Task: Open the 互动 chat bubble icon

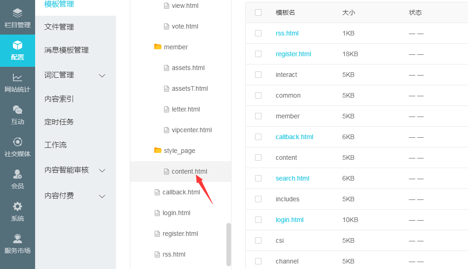Action: [18, 110]
